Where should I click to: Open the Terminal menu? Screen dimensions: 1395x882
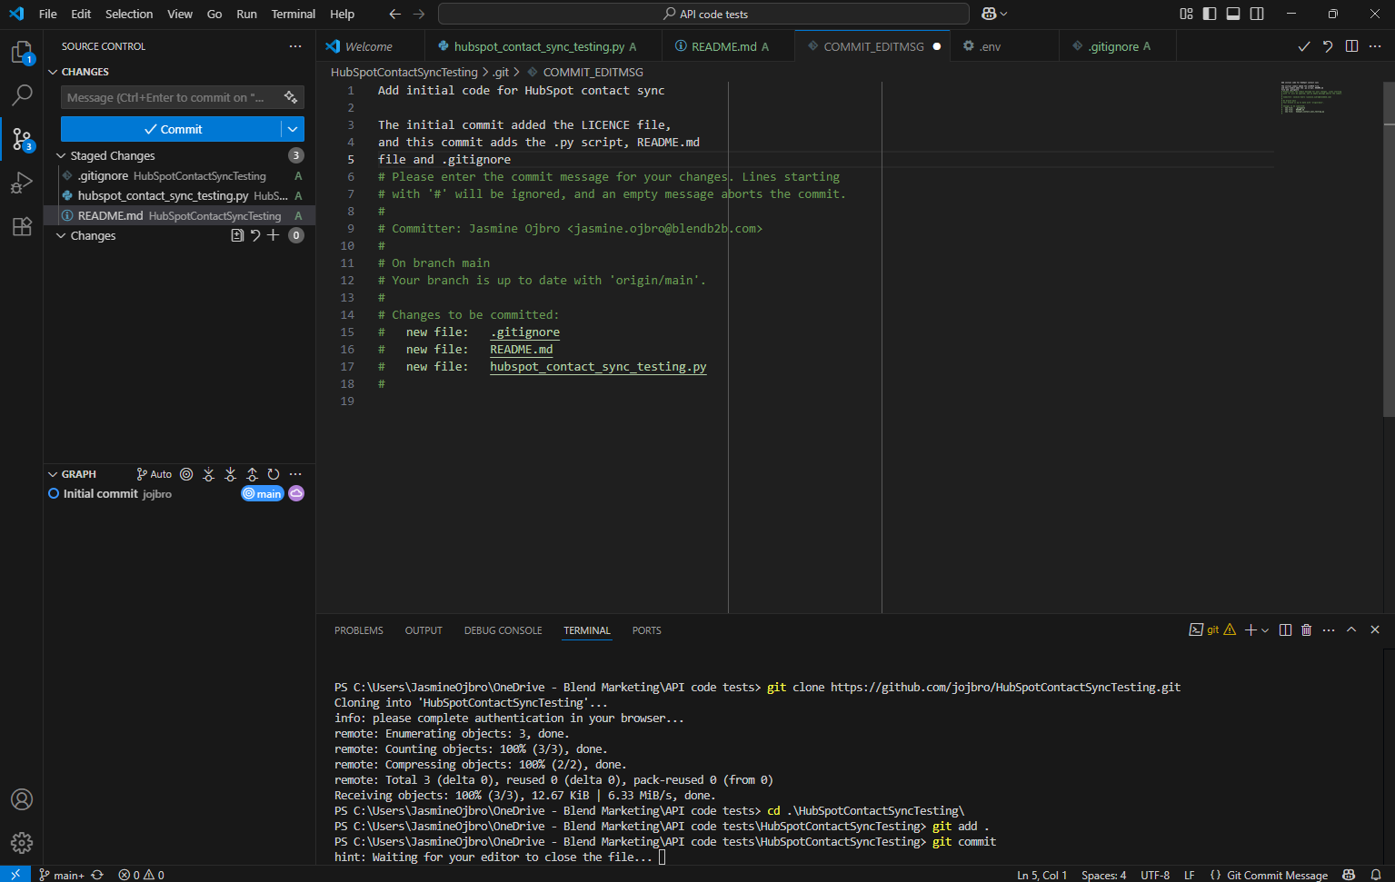pos(293,14)
